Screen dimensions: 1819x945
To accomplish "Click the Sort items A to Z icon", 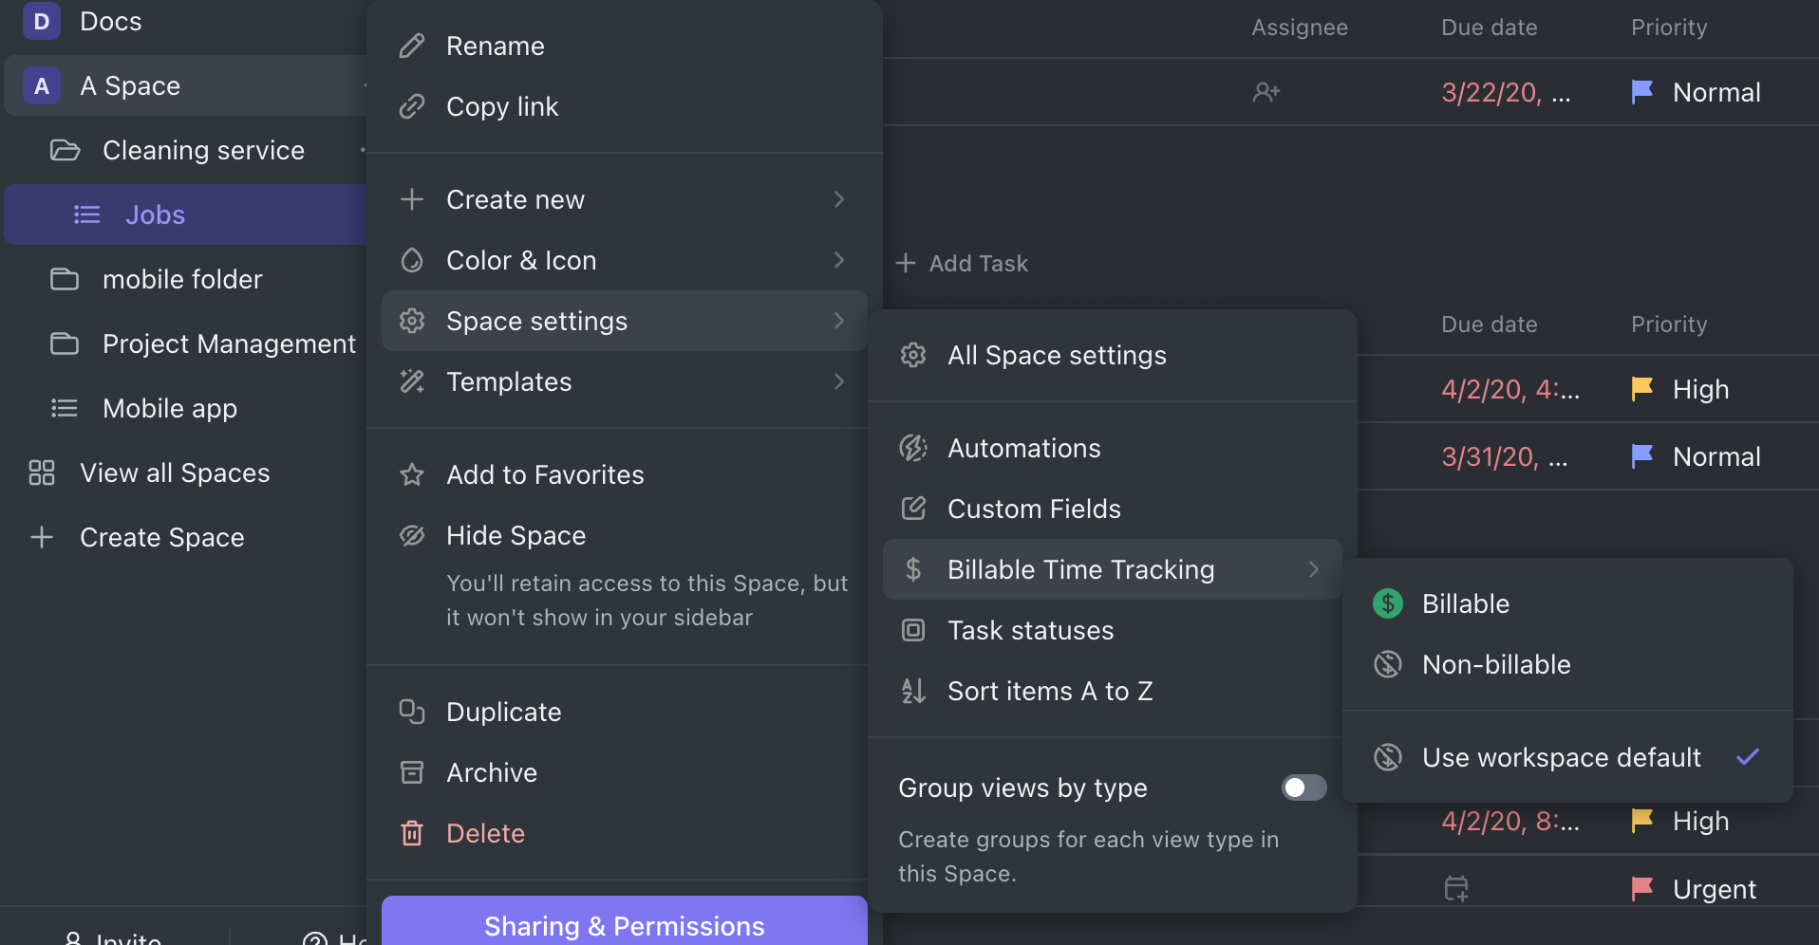I will pyautogui.click(x=913, y=691).
